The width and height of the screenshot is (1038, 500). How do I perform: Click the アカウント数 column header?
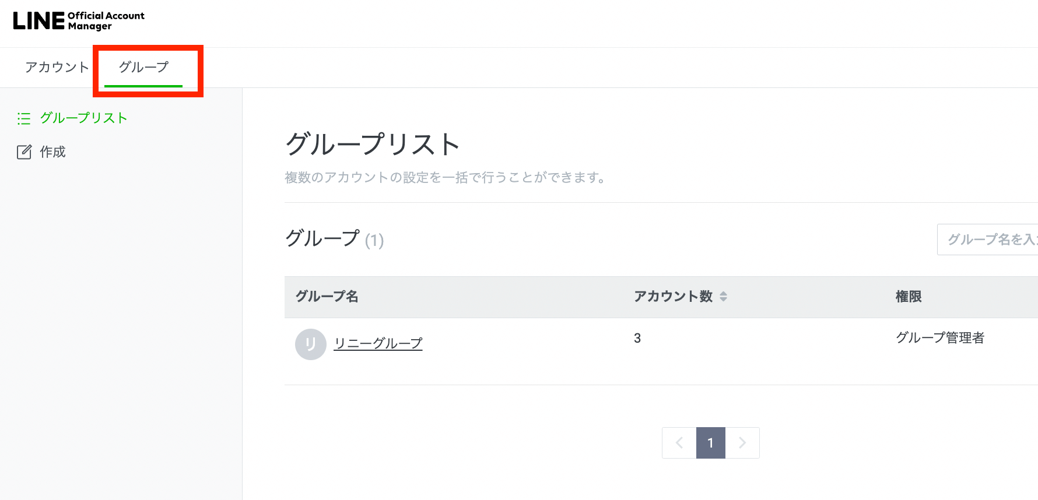(x=673, y=297)
